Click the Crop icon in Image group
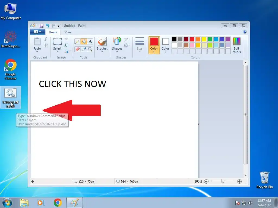This screenshot has height=208, width=278. (66, 39)
